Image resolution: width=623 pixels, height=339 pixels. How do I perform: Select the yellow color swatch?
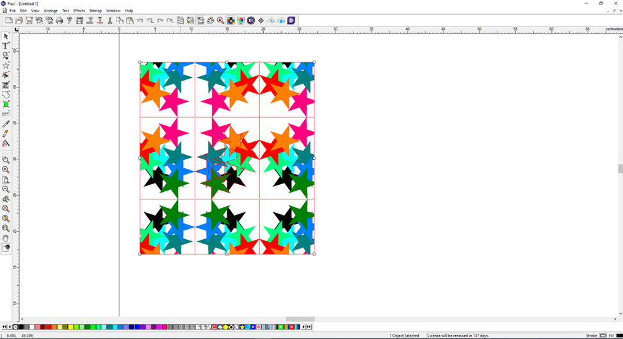coord(70,327)
